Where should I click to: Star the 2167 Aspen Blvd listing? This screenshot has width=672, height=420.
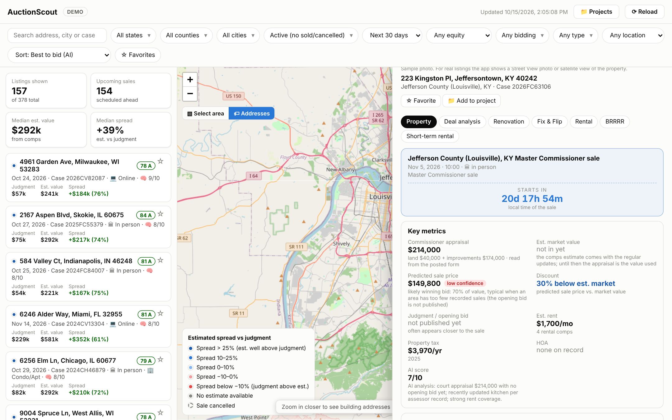pos(161,214)
